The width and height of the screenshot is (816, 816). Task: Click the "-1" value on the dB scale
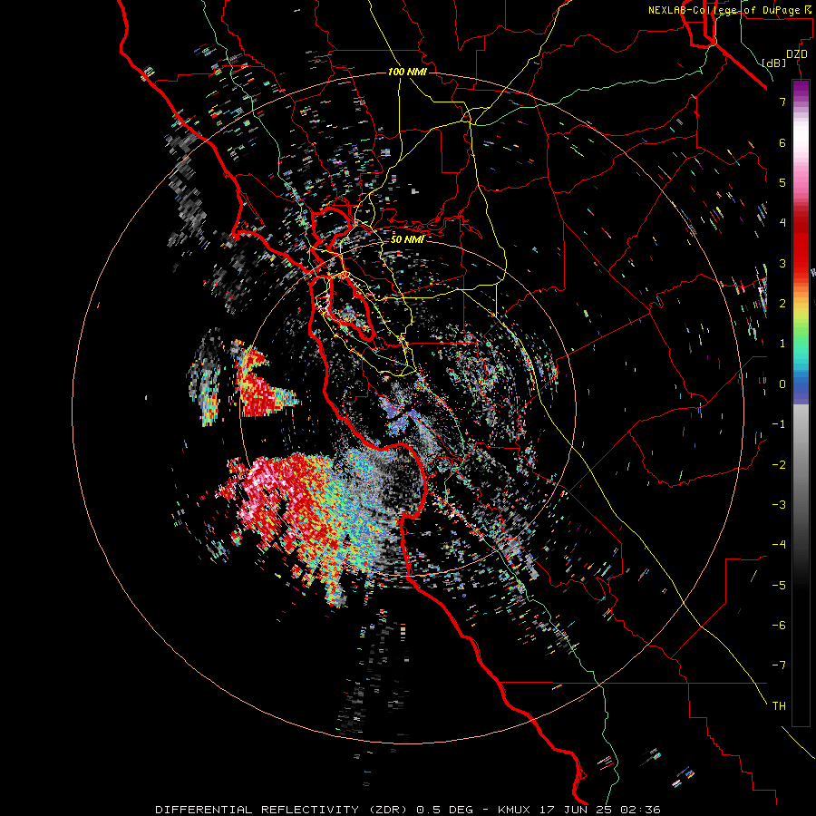click(x=779, y=424)
